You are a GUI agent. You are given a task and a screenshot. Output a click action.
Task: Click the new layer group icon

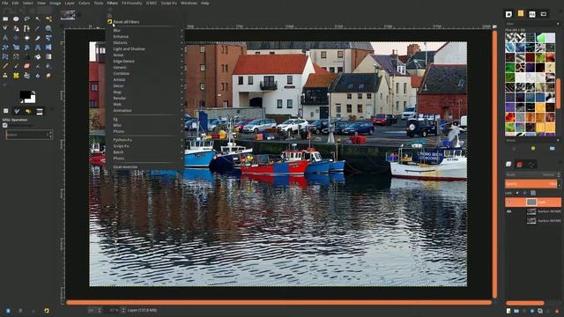(516, 311)
